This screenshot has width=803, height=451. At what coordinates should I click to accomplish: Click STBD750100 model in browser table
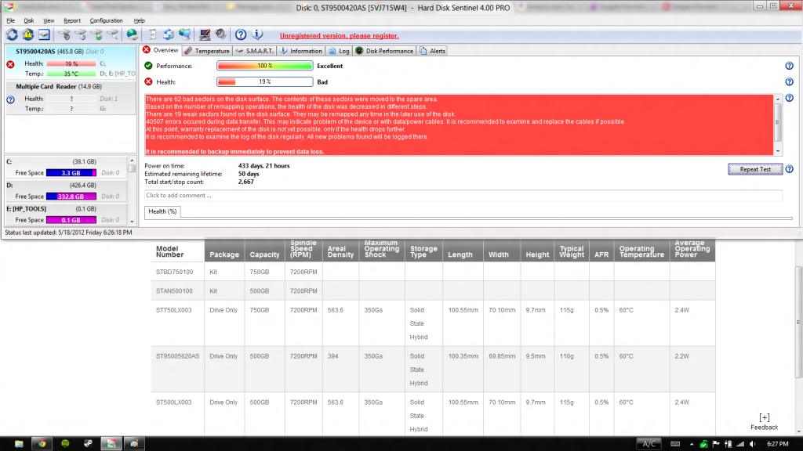[x=174, y=272]
